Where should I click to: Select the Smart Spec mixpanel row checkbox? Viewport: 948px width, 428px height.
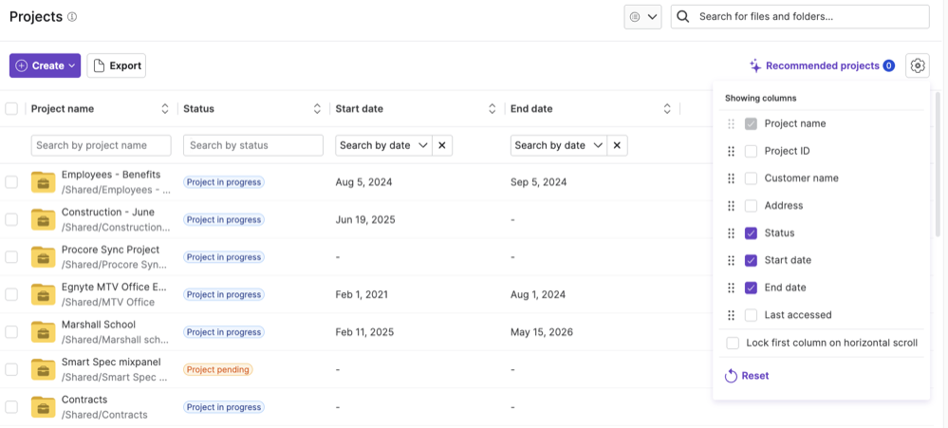pos(11,369)
